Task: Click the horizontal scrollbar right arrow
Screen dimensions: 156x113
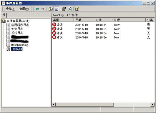Action: [152, 104]
